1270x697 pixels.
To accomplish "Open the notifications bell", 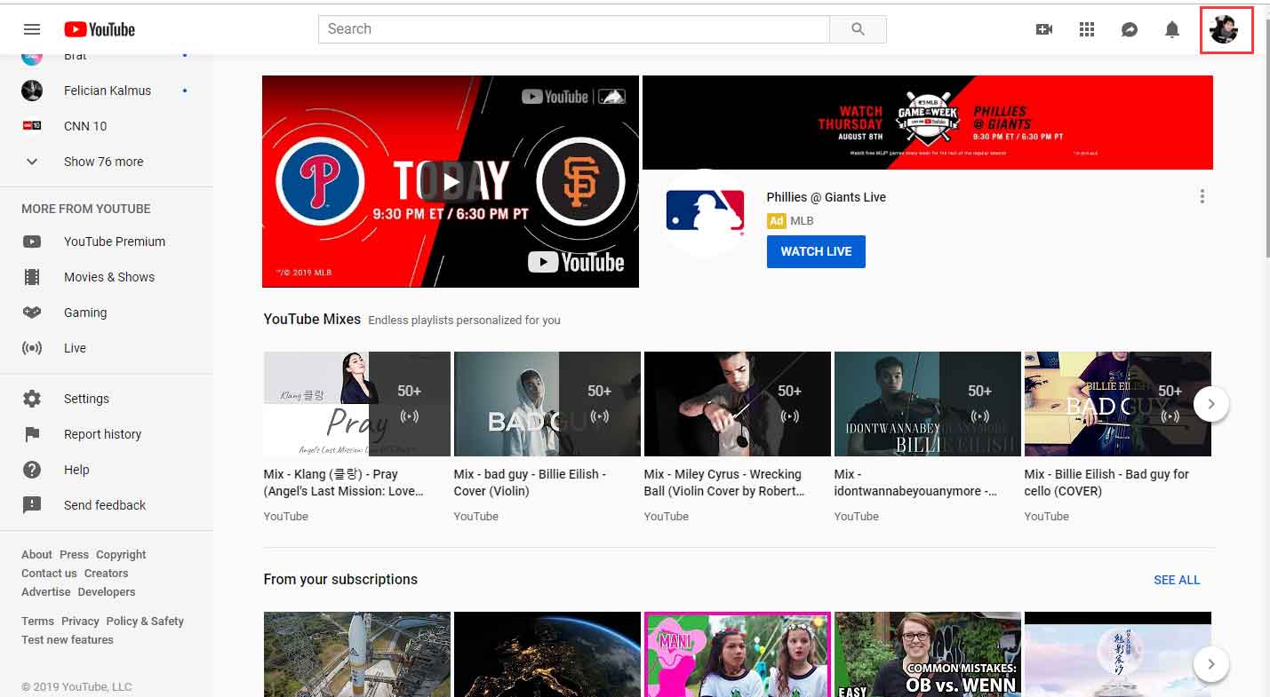I will [1172, 29].
